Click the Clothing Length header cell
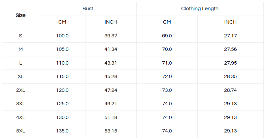This screenshot has height=140, width=265. (x=200, y=9)
